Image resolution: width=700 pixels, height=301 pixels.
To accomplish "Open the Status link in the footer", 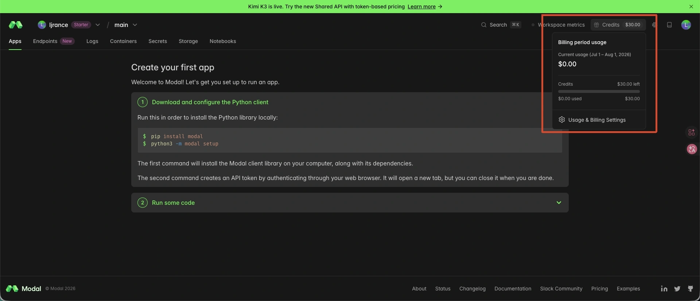I will (x=443, y=289).
